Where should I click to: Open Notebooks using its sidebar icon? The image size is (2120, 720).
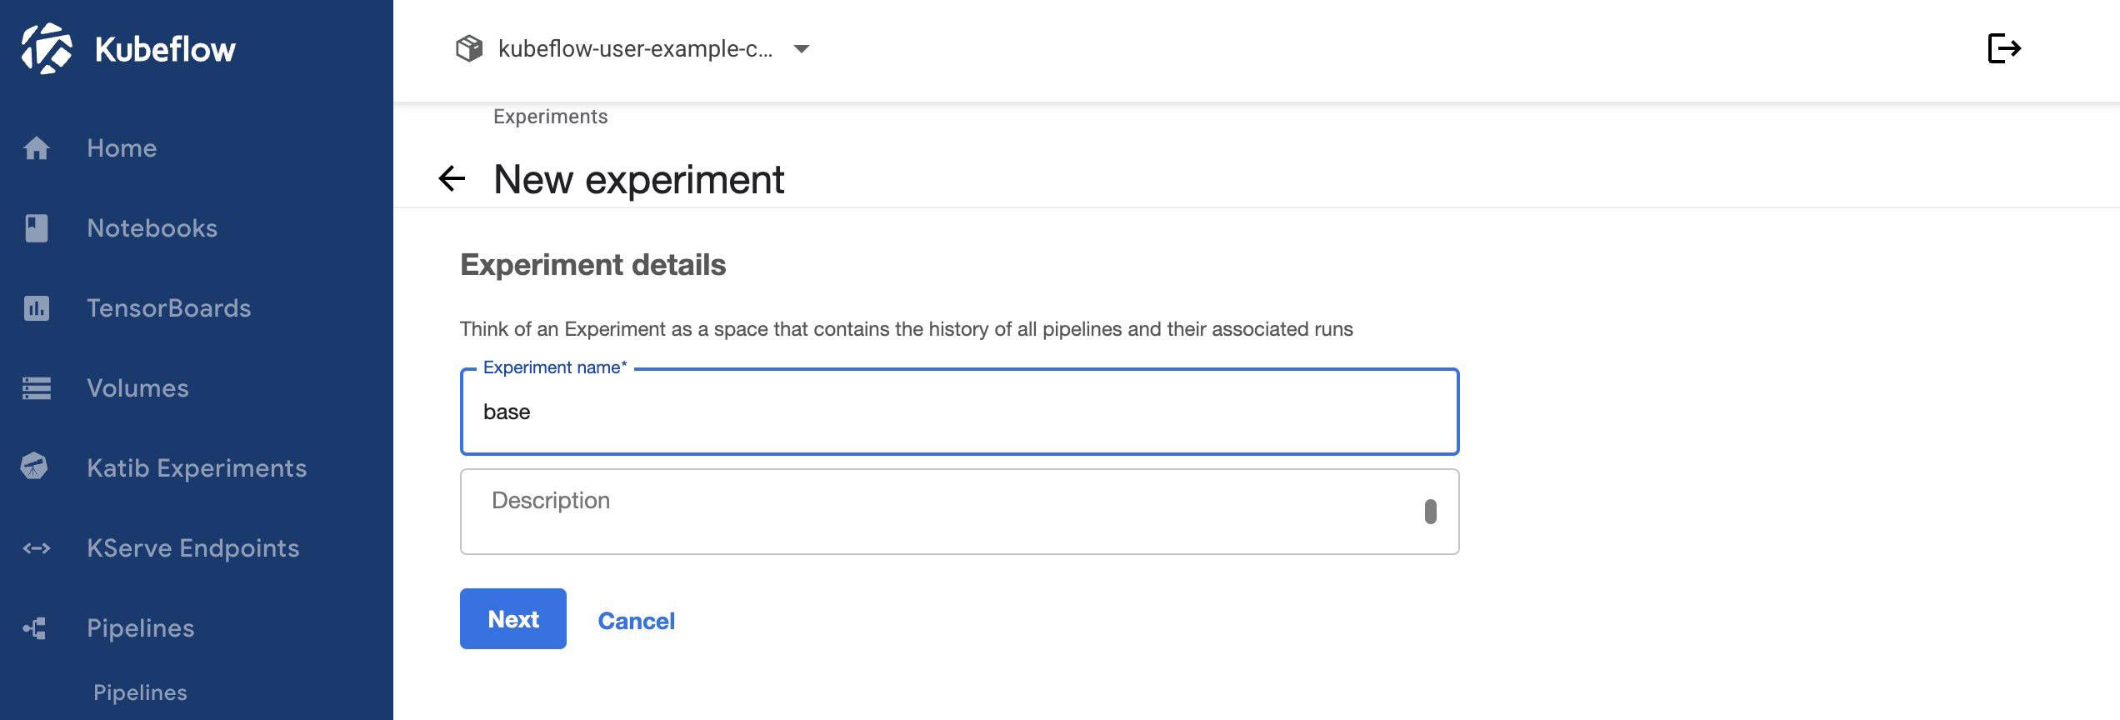click(x=35, y=227)
